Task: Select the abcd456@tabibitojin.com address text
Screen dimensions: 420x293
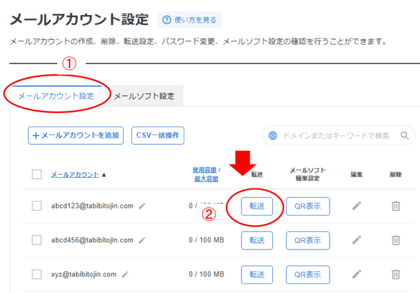Action: (x=92, y=240)
